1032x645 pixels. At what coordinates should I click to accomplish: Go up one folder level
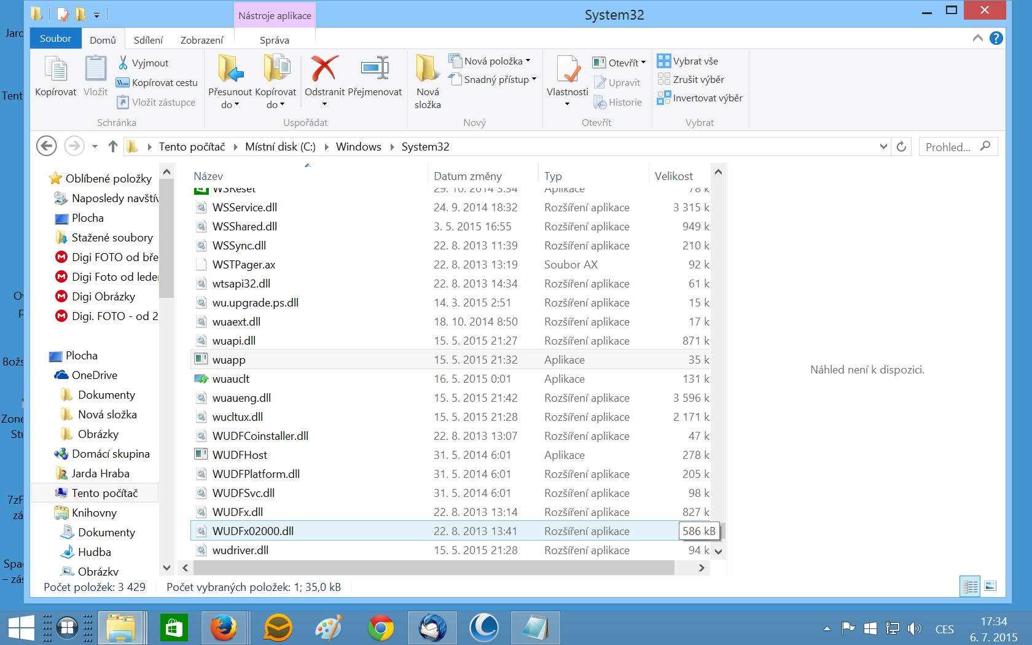click(112, 146)
